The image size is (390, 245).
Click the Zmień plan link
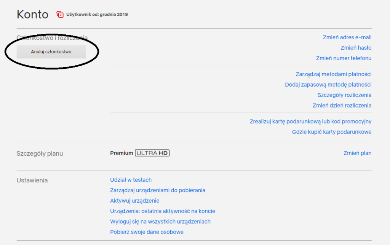pos(357,153)
